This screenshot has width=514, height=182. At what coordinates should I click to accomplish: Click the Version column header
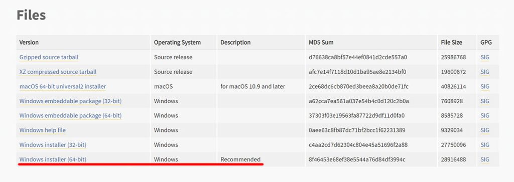pos(29,43)
